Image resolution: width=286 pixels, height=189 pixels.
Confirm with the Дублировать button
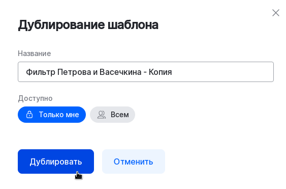coord(56,161)
